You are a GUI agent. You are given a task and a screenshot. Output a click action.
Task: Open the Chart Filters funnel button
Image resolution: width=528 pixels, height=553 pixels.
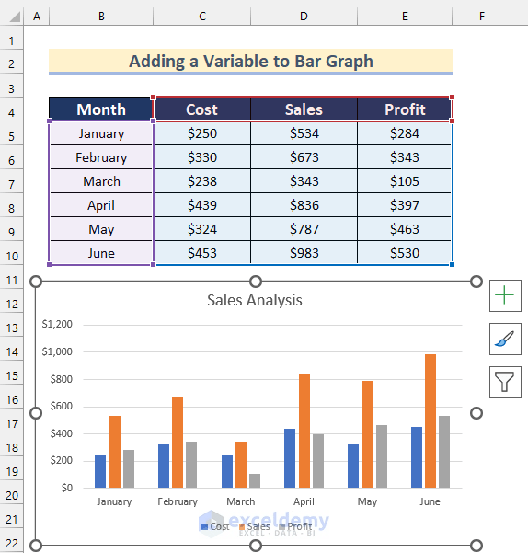505,382
